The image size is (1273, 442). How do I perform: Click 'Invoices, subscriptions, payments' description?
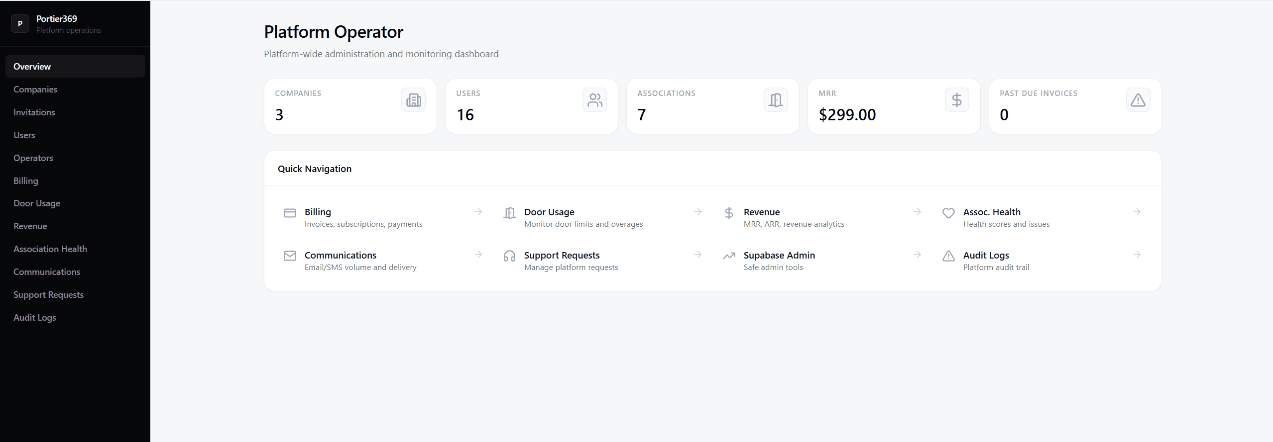tap(363, 224)
